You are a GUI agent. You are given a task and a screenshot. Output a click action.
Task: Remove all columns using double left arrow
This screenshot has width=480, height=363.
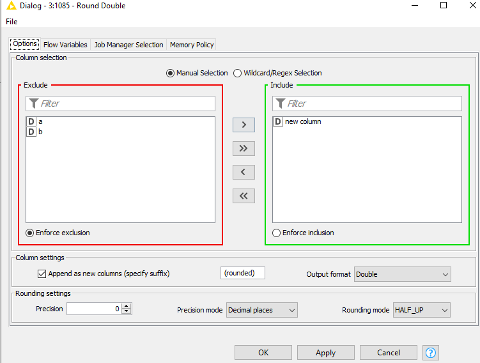tap(244, 196)
